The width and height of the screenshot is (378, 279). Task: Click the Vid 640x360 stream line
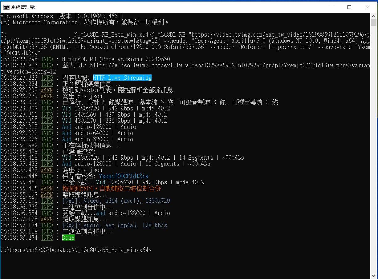[114, 115]
